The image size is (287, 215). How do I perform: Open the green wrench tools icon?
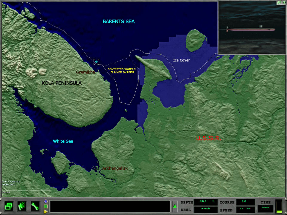click(x=35, y=206)
